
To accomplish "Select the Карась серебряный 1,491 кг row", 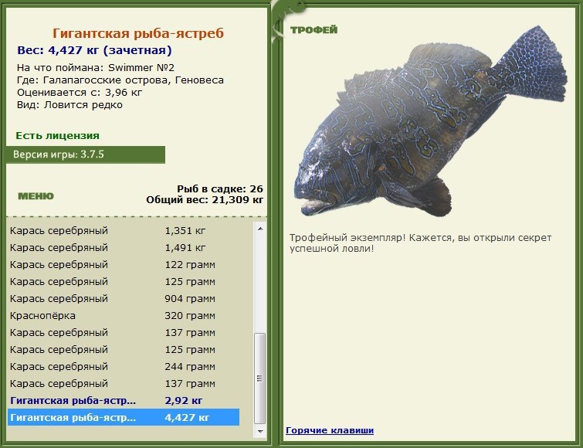I will point(124,248).
